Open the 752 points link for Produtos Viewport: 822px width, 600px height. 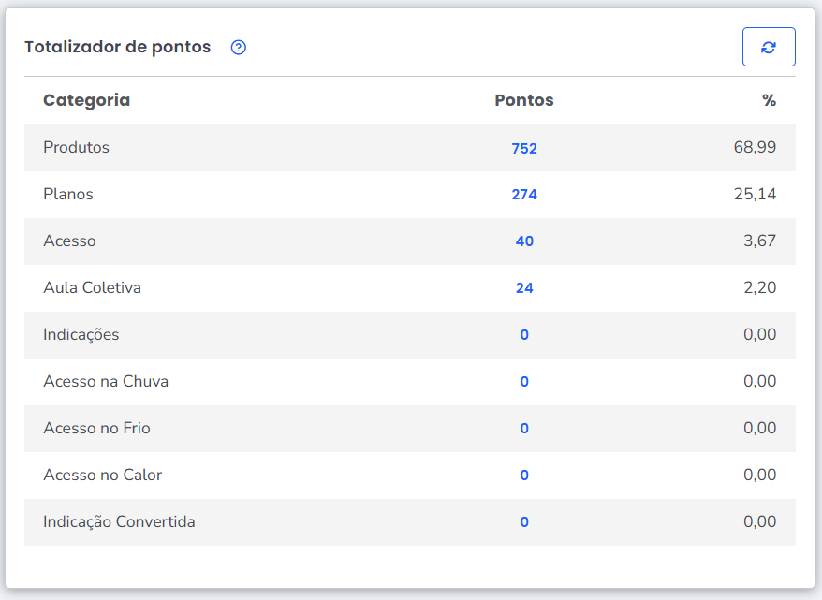coord(524,148)
